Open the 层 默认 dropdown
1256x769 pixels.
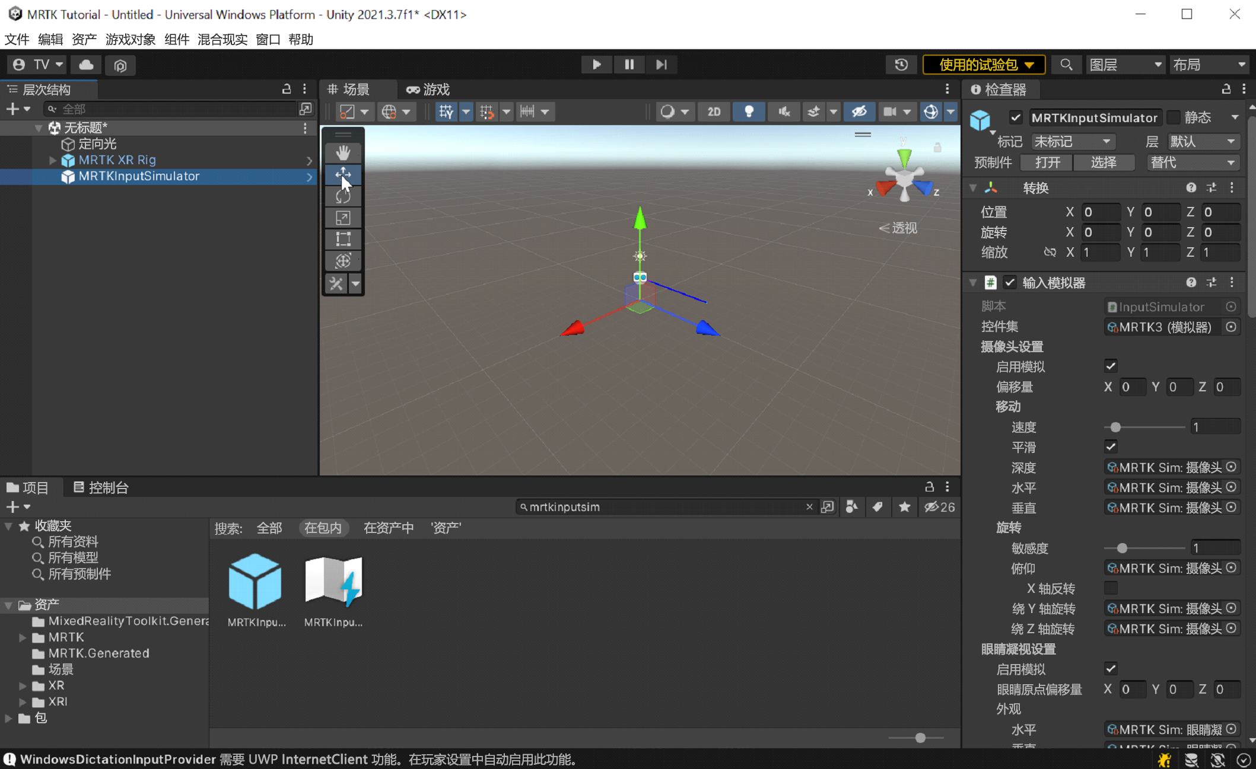(x=1203, y=141)
